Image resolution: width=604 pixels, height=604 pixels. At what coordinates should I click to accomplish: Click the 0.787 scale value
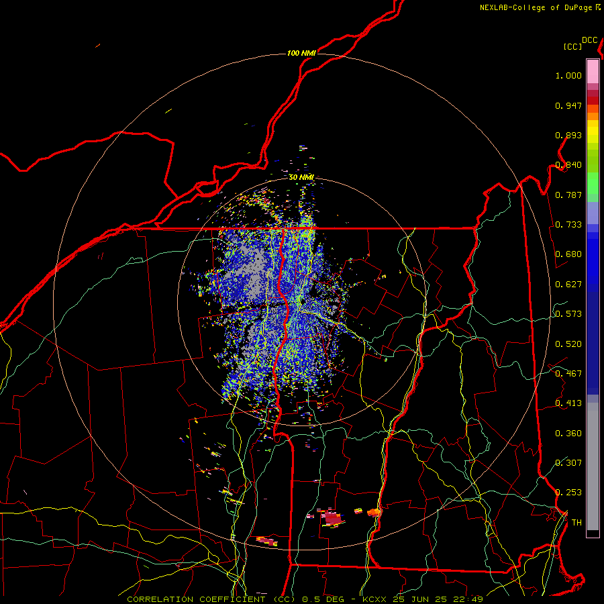(x=568, y=195)
